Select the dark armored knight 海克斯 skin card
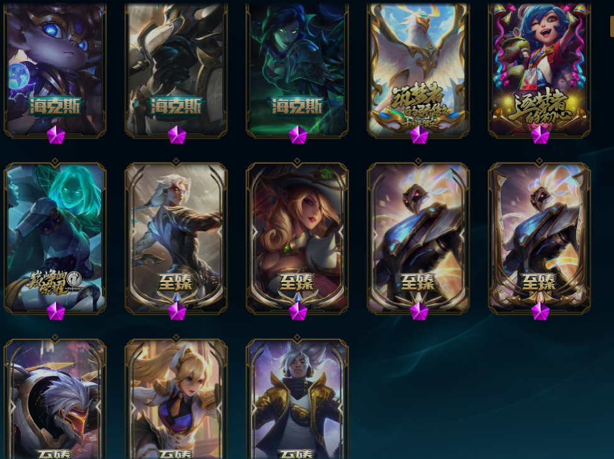 [176, 70]
